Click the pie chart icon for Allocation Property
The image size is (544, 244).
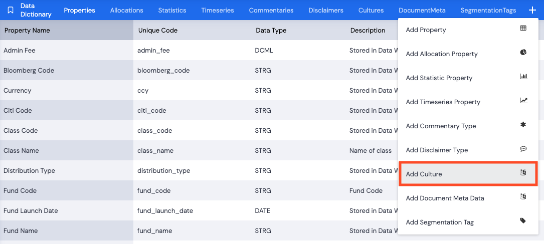coord(523,53)
